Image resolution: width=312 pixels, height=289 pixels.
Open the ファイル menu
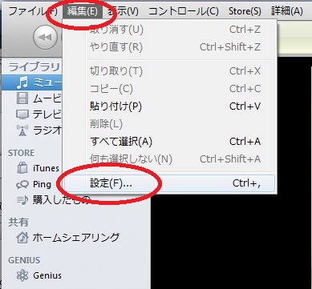tap(33, 11)
